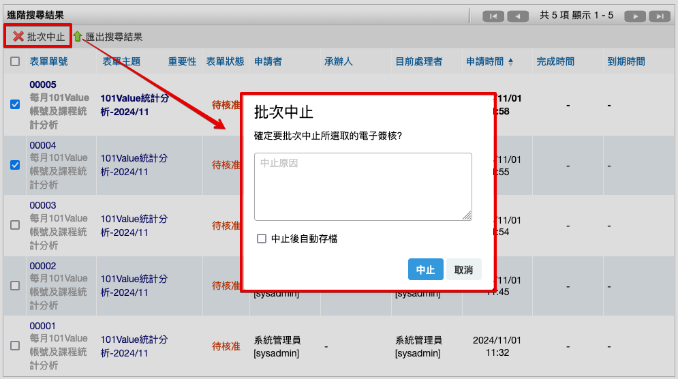Viewport: 678px width, 379px height.
Task: Open form number 00002 link
Action: point(43,266)
